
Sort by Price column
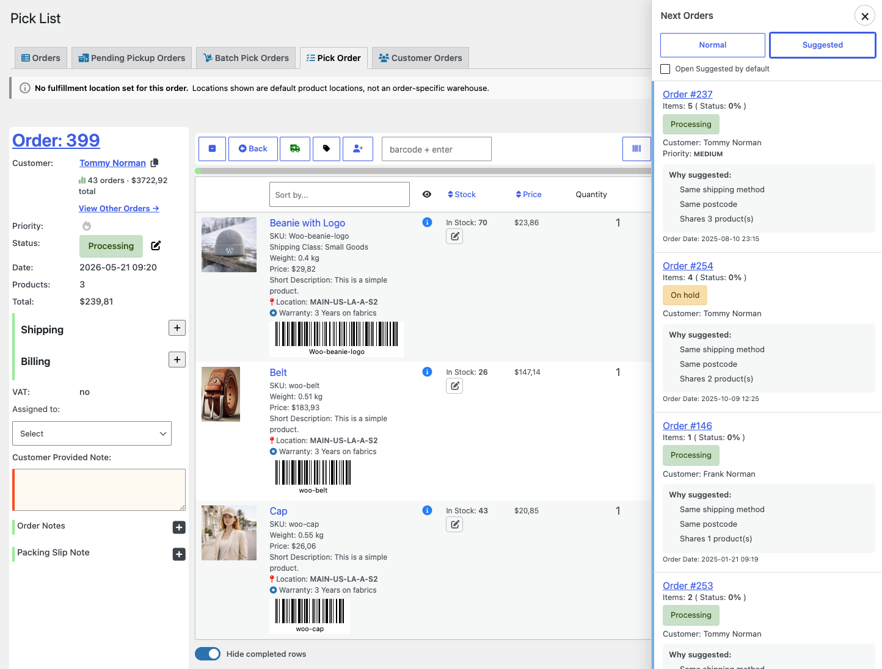[x=529, y=194]
